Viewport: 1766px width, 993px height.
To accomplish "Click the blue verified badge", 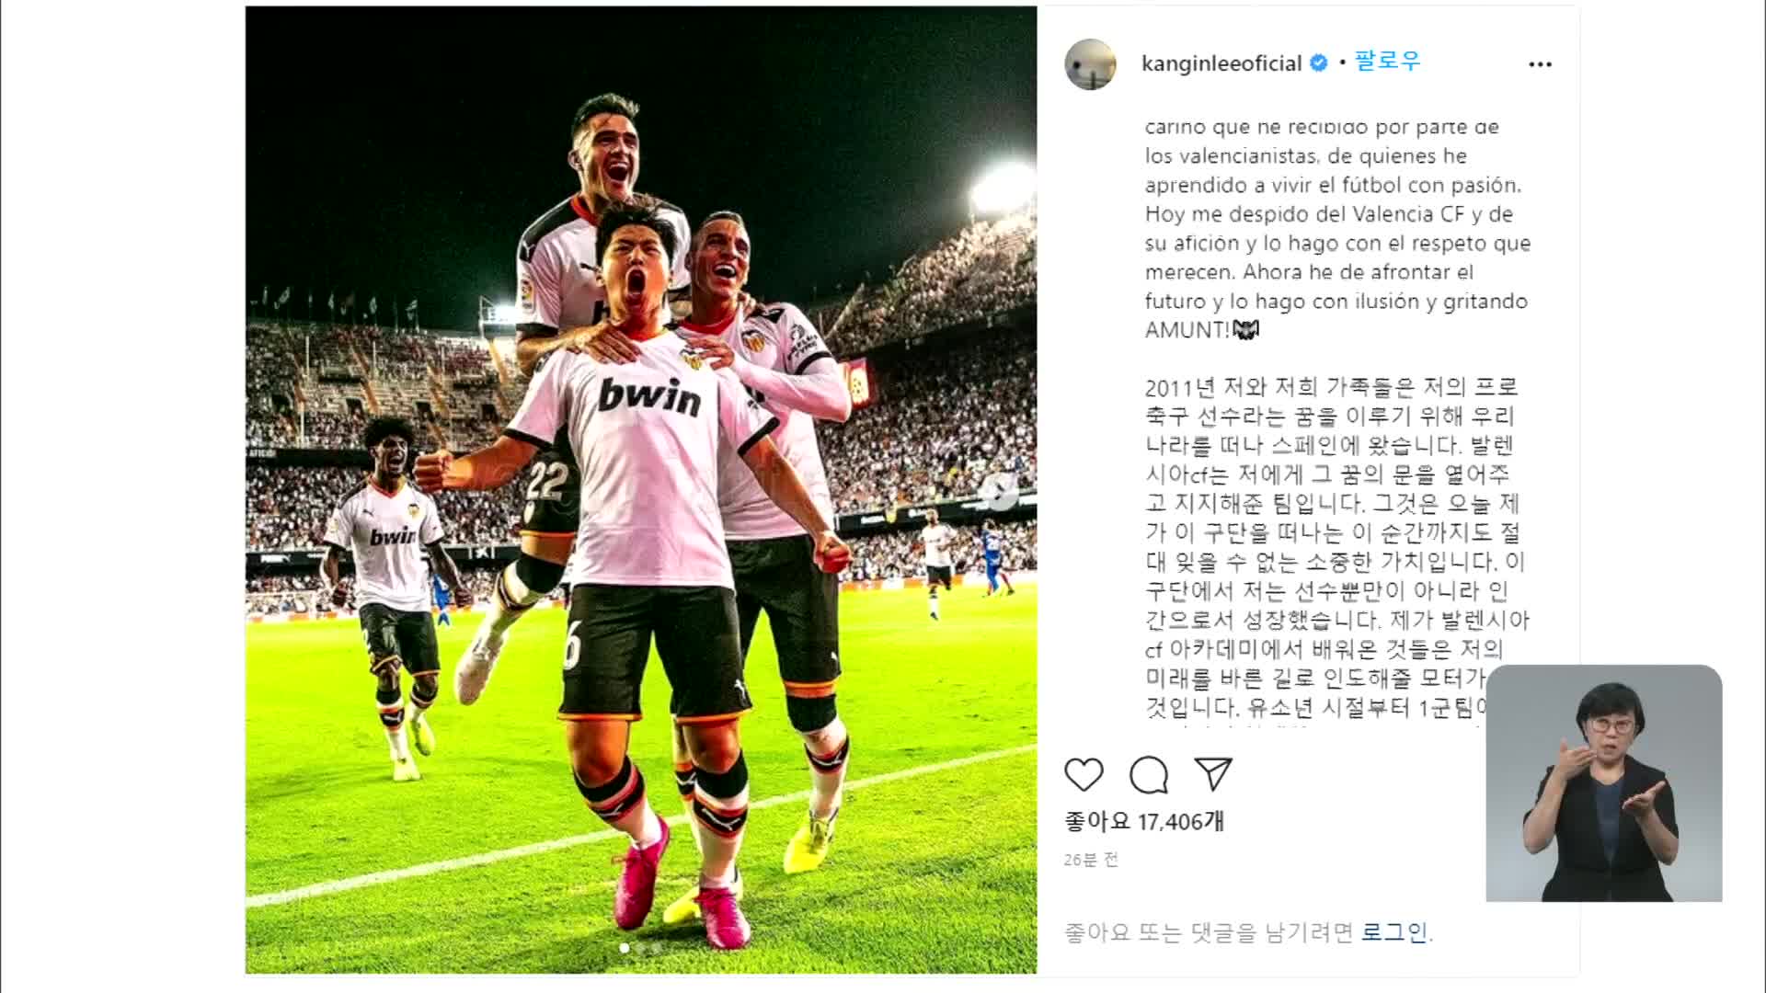I will click(1318, 63).
